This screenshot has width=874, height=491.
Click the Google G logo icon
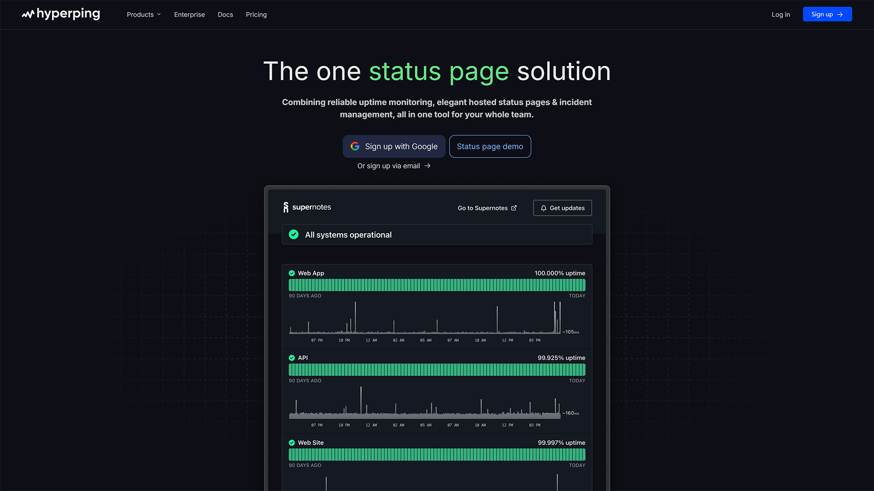pos(355,146)
